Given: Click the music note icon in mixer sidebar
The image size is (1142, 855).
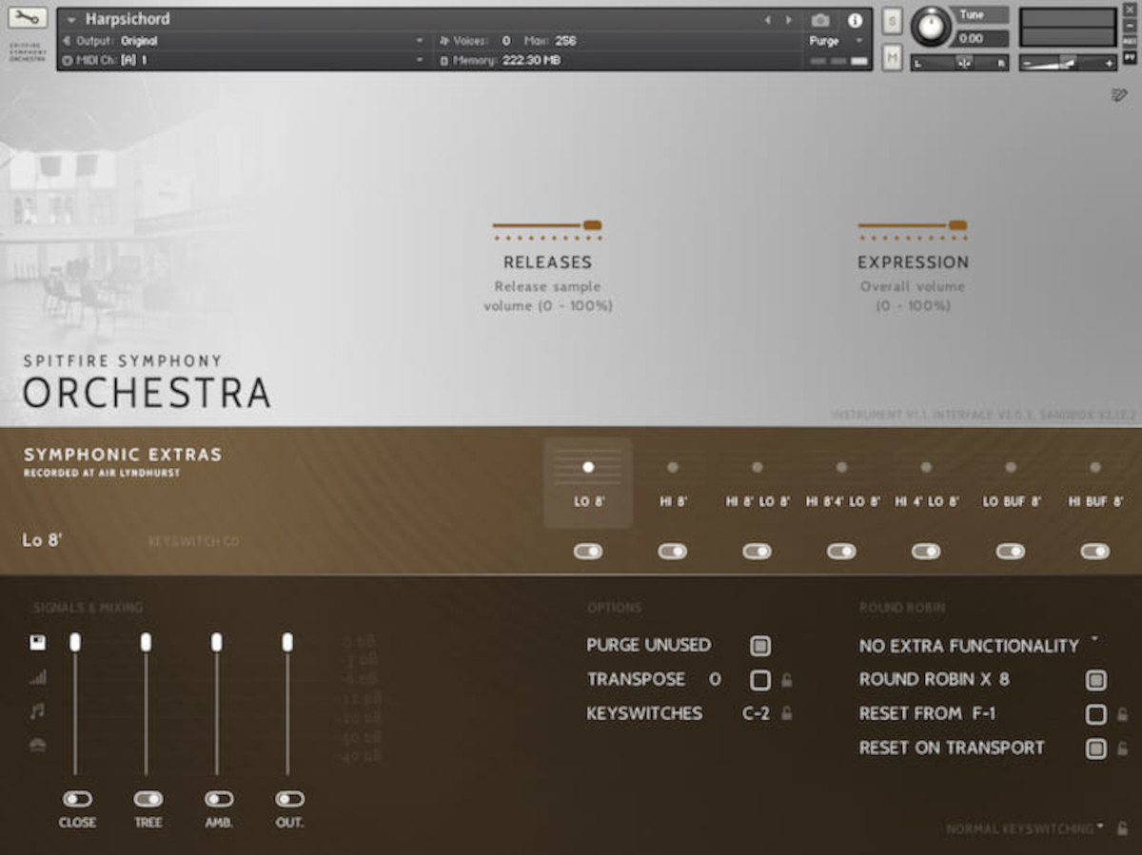Looking at the screenshot, I should point(38,711).
